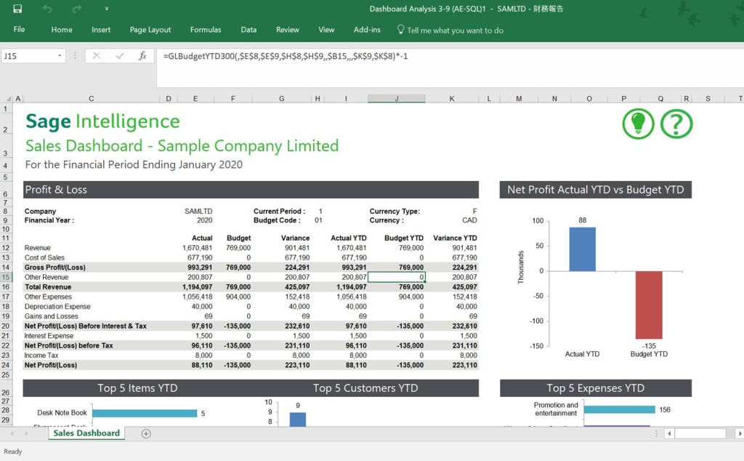Click the Select All corner triangle
Screen dimensions: 744x461
[x=8, y=99]
